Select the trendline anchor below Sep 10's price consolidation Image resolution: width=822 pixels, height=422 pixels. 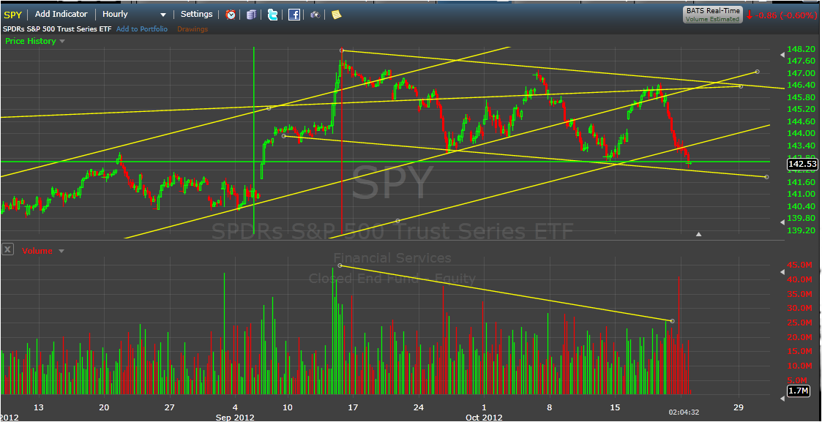coord(283,136)
